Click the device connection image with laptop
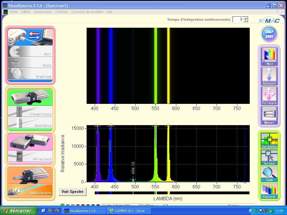287x215 pixels. tap(30, 37)
